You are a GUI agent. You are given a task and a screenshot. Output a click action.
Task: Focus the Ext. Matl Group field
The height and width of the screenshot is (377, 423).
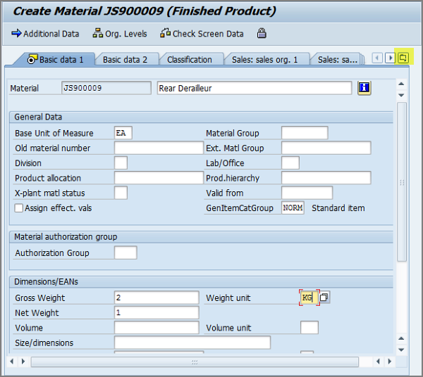(326, 148)
